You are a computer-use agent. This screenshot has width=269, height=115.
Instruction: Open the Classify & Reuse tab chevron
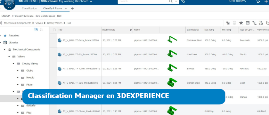point(66,8)
